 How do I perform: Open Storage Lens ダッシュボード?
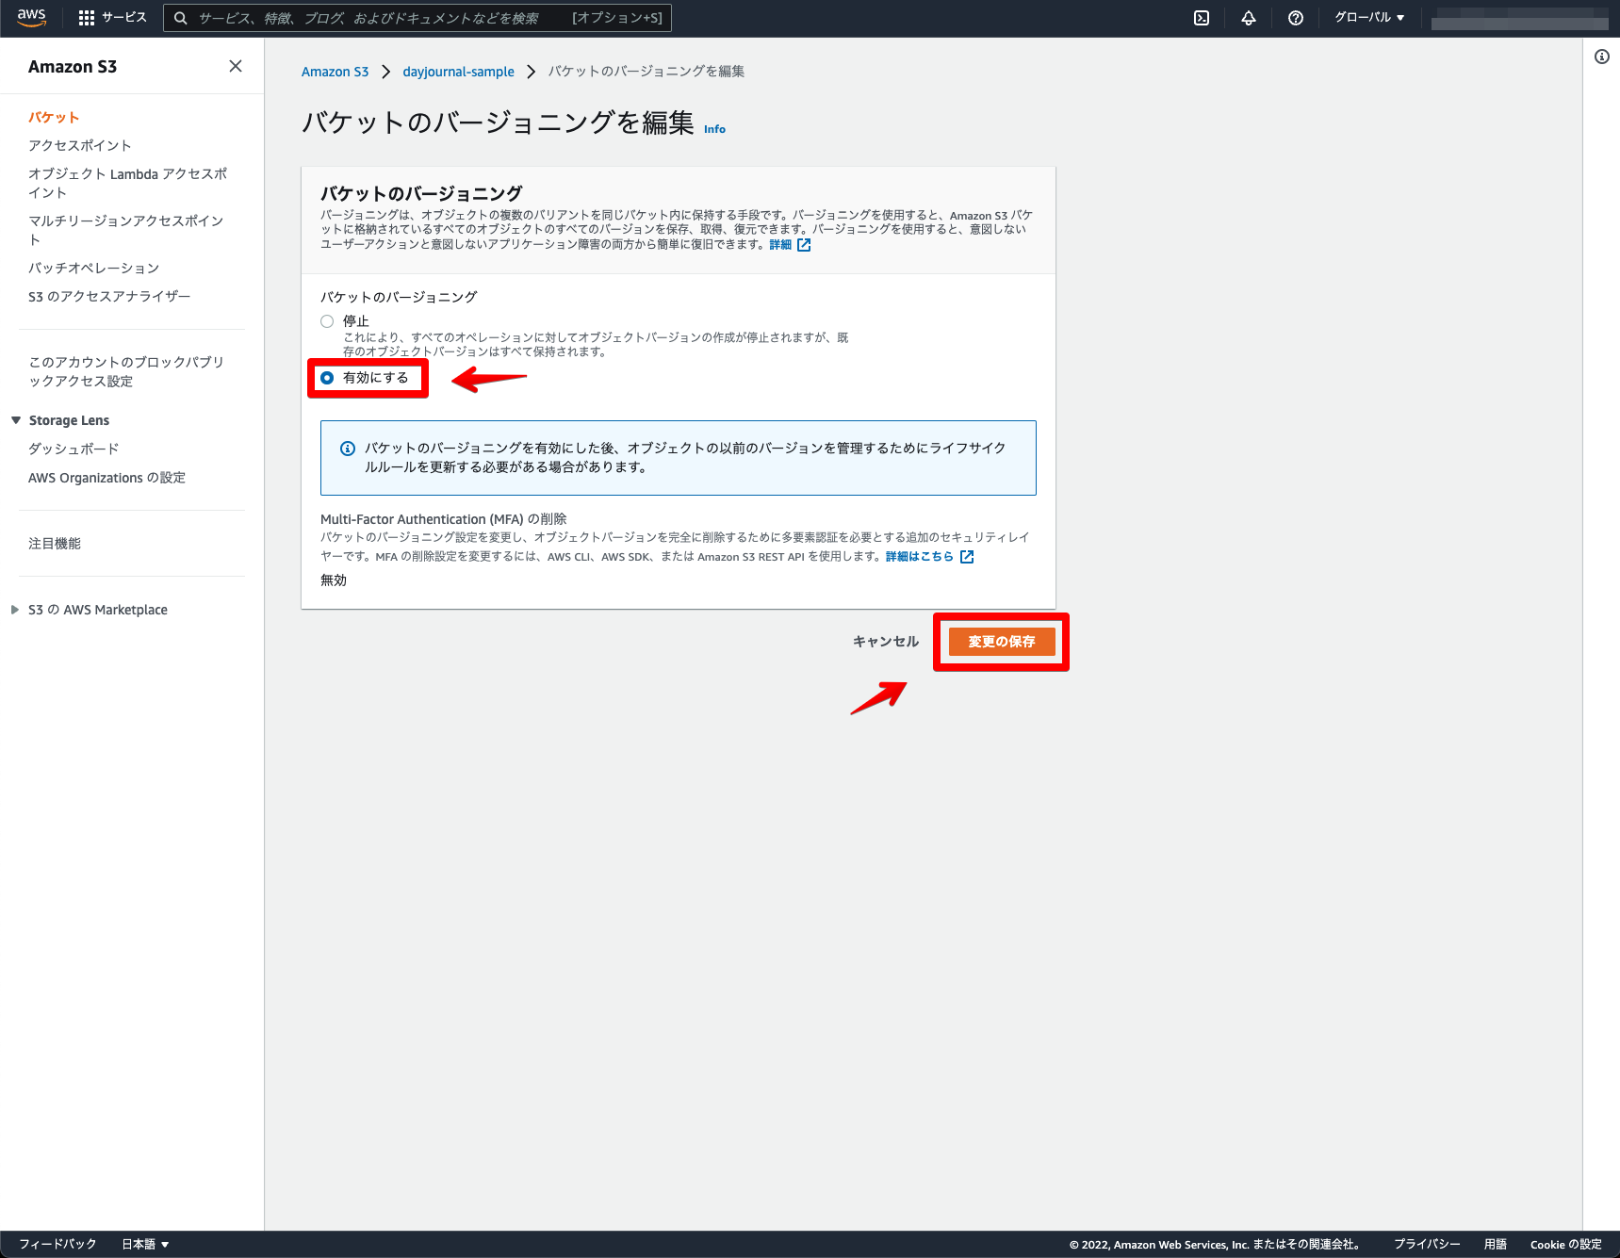pyautogui.click(x=74, y=449)
